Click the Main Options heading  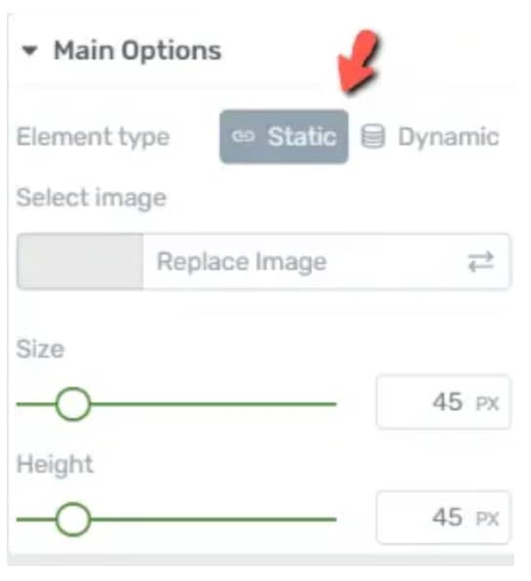138,51
